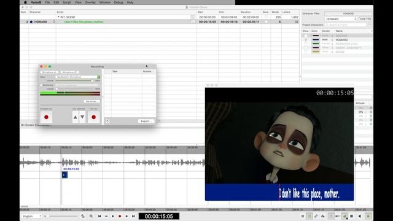Open the gender dropdown for NARRATOR
Viewport: 393px width, 221px height.
pyautogui.click(x=327, y=44)
